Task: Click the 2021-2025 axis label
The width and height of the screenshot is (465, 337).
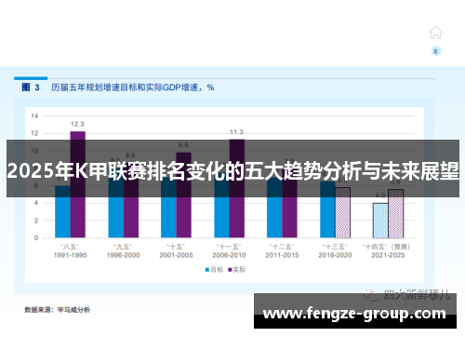Action: click(x=388, y=255)
